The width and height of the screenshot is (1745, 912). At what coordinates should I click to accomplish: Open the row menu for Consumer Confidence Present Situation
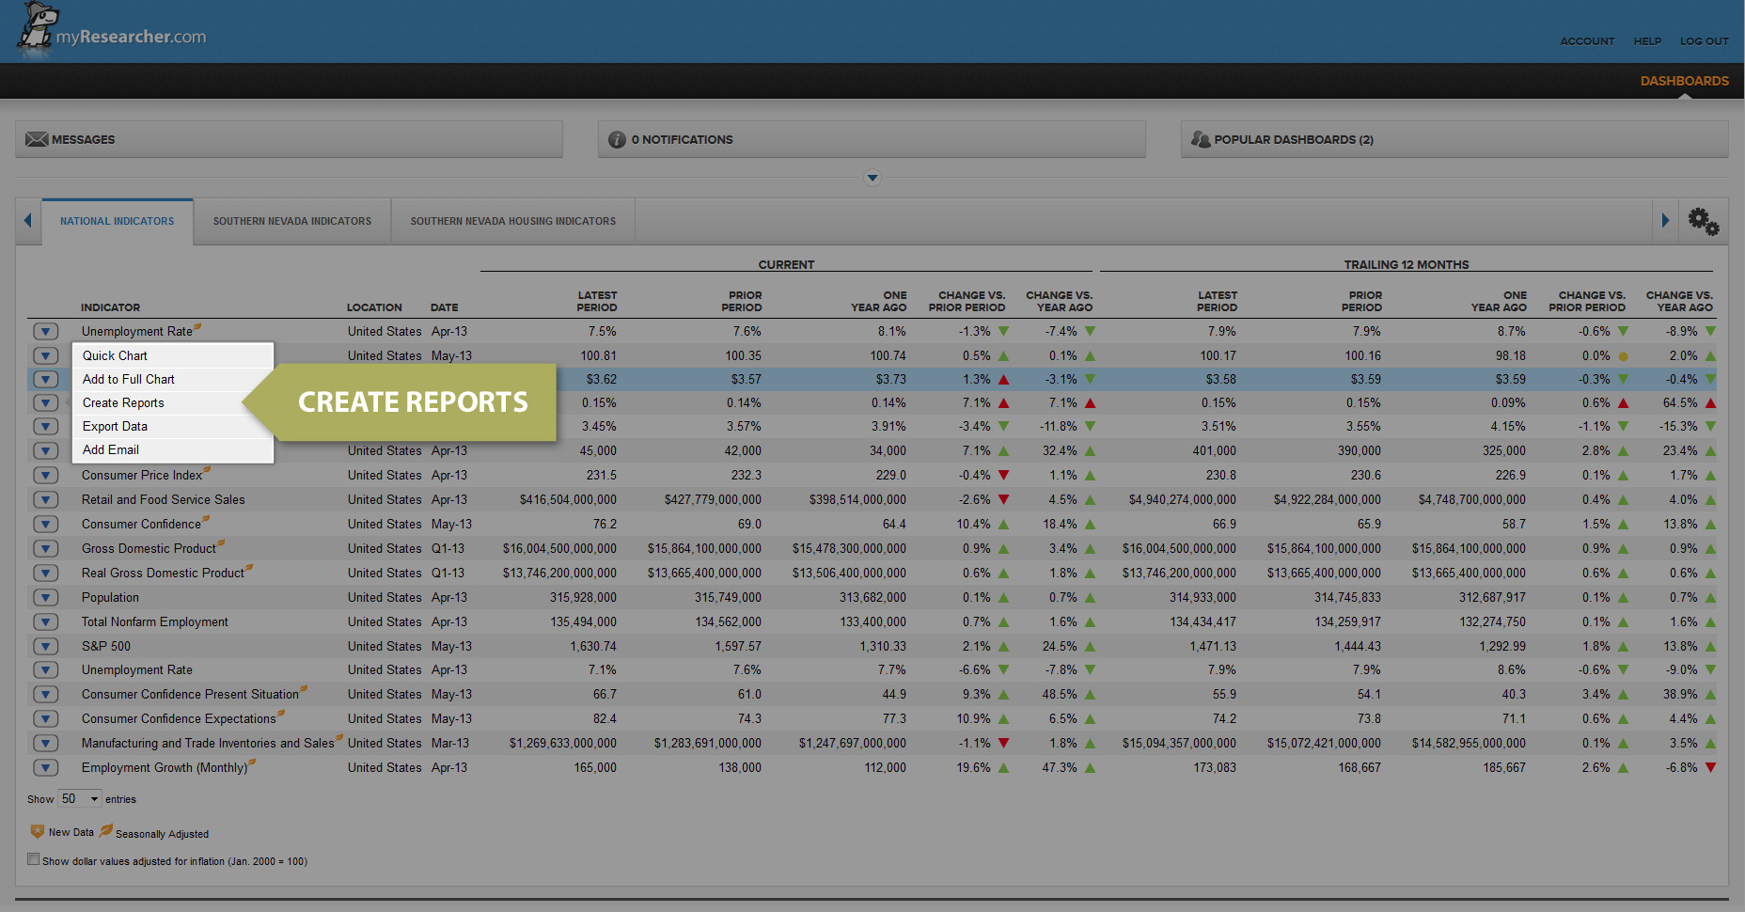click(45, 694)
